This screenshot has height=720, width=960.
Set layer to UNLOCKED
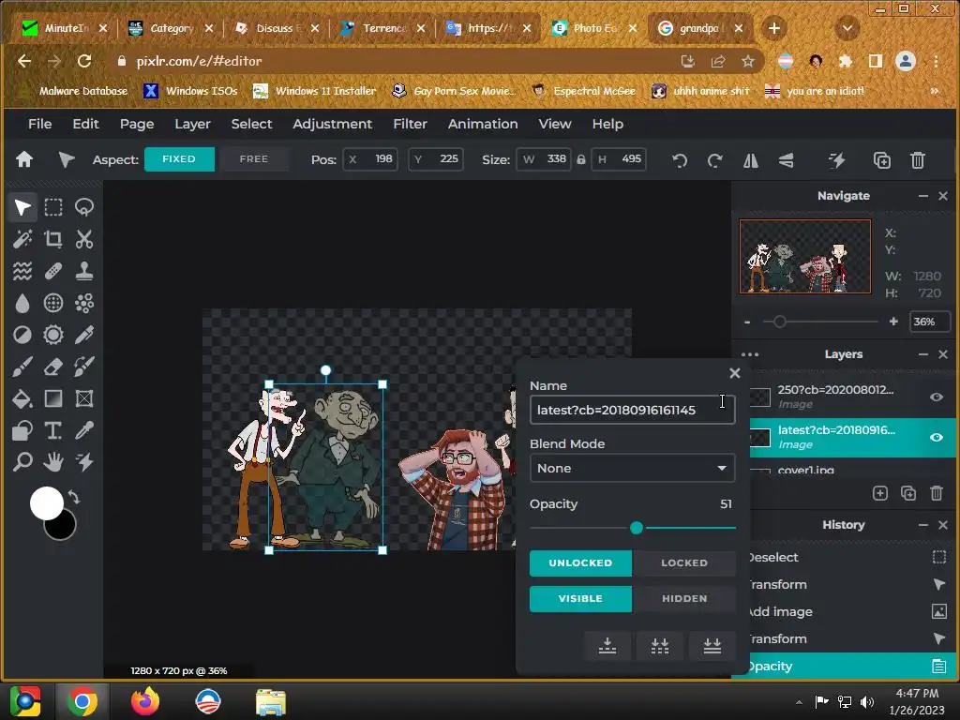[x=580, y=563]
